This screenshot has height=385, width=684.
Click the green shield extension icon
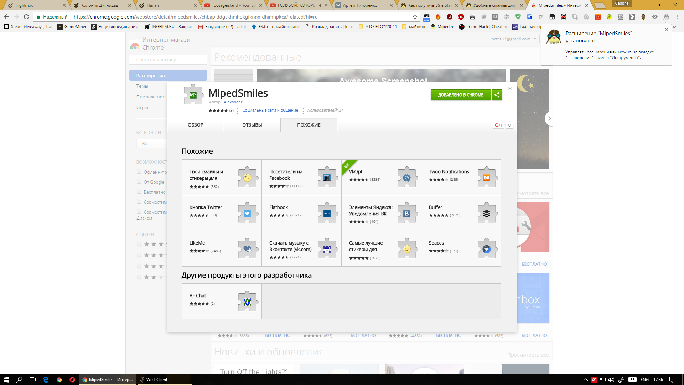coord(518,17)
